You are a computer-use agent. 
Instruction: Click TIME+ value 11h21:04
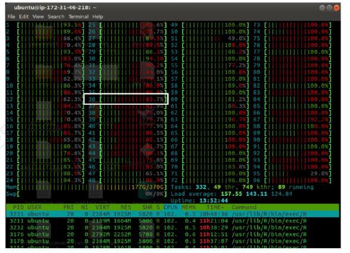(214, 221)
